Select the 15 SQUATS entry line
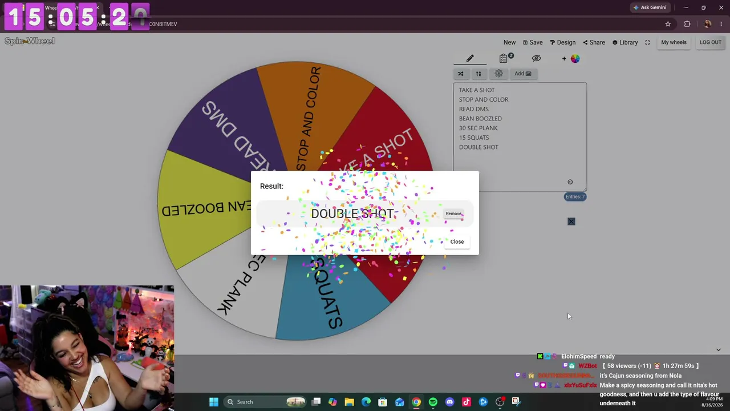This screenshot has height=411, width=730. click(x=474, y=138)
